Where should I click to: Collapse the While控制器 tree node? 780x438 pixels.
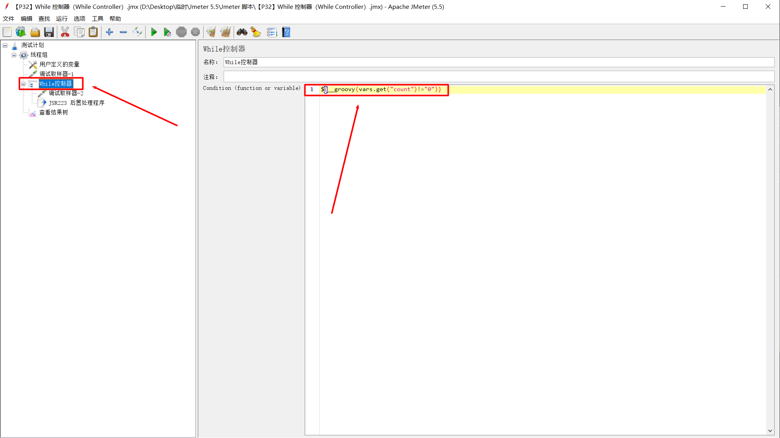pyautogui.click(x=23, y=84)
